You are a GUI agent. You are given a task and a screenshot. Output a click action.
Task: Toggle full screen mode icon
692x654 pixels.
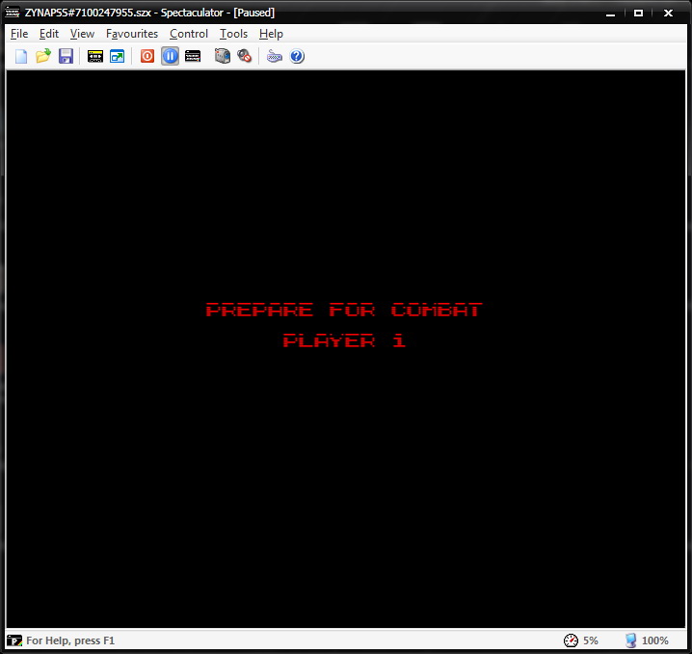(x=117, y=57)
